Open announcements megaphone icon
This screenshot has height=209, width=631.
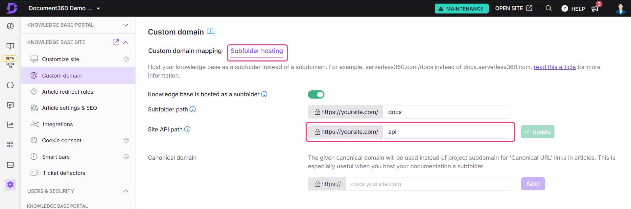coord(595,9)
